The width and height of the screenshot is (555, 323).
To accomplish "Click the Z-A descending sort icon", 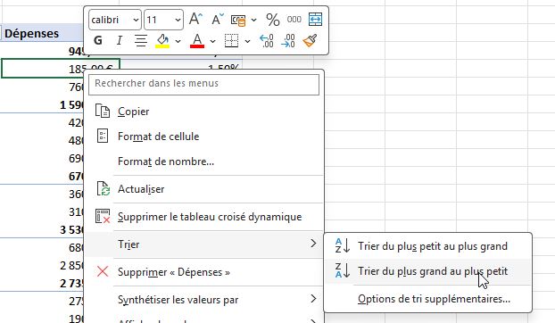I will (343, 270).
